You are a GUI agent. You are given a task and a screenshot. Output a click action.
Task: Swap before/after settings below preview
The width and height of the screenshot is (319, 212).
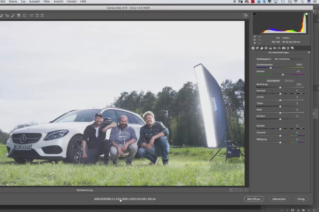pyautogui.click(x=237, y=190)
